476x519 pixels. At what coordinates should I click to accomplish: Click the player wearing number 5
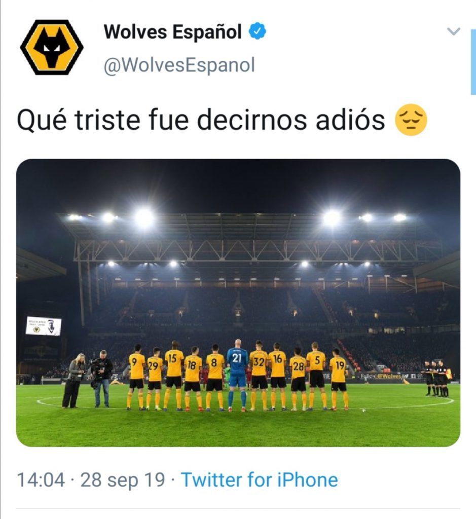coord(316,376)
